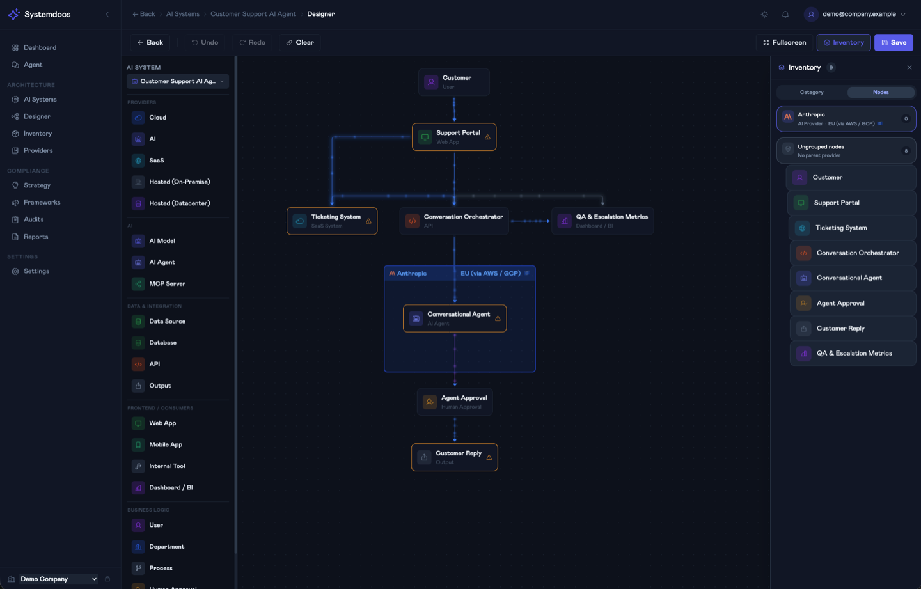Open the demo@company.example account menu
This screenshot has width=921, height=589.
click(856, 14)
